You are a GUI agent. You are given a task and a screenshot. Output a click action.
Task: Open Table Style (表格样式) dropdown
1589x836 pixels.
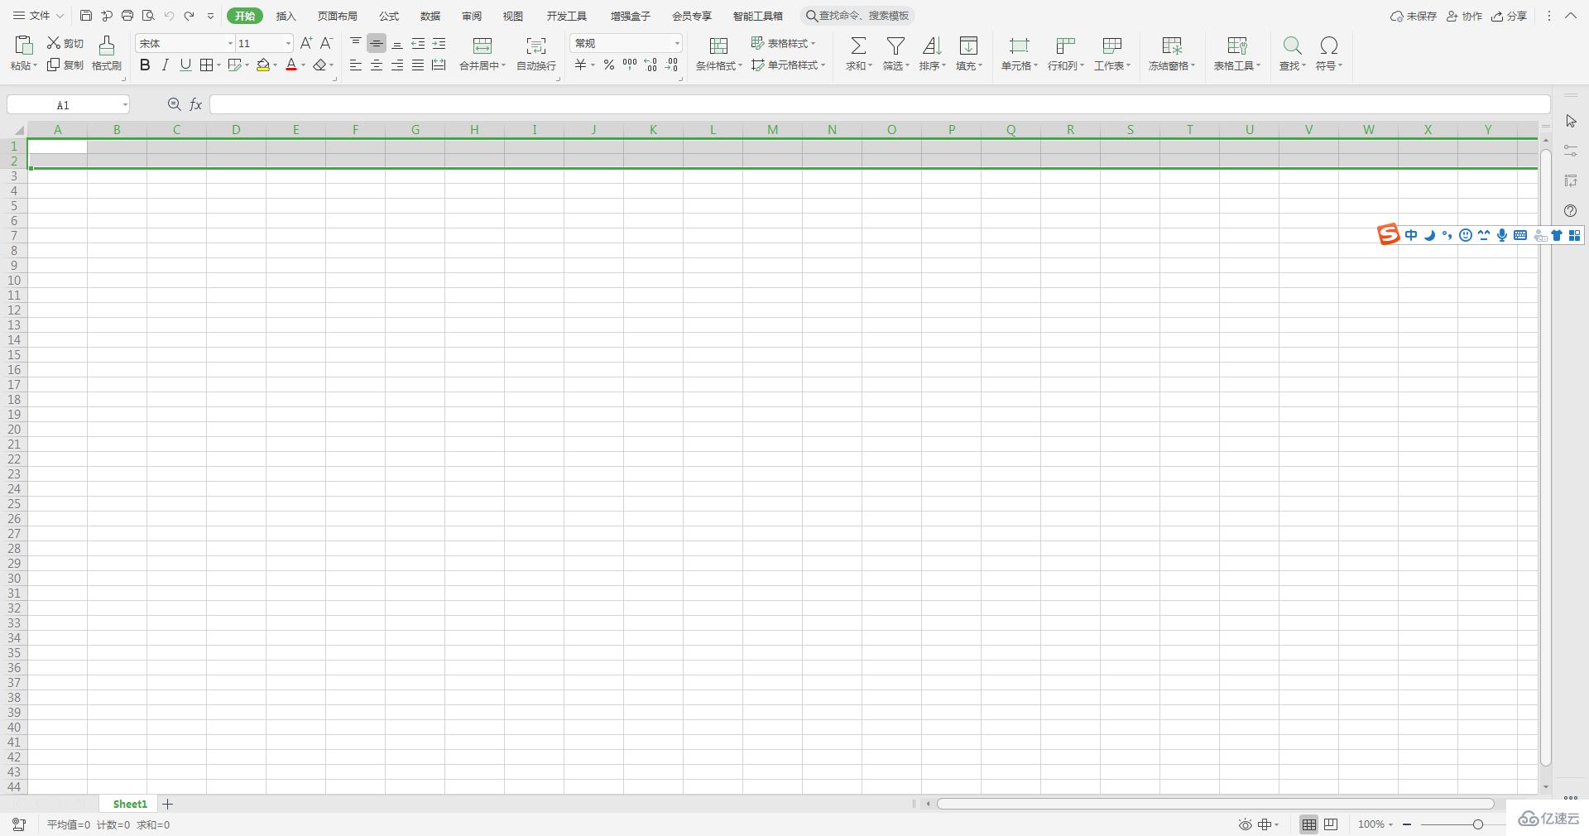pyautogui.click(x=783, y=43)
